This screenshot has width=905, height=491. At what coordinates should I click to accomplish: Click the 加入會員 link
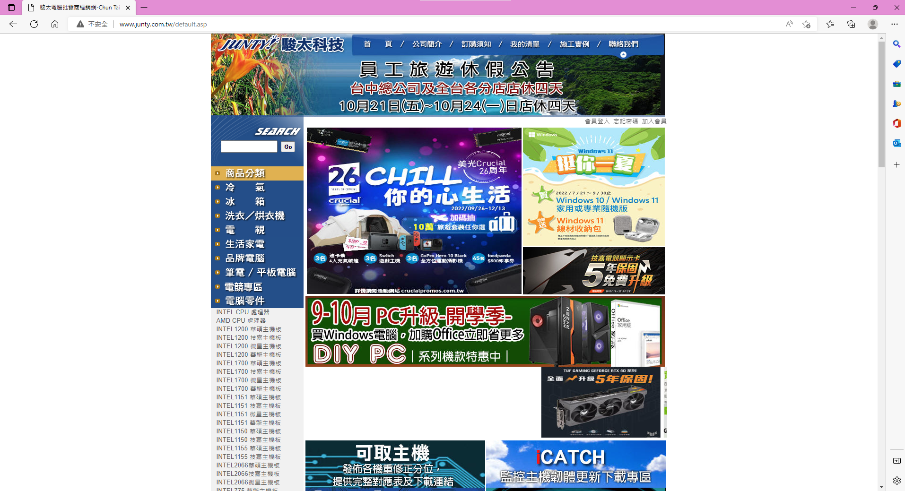pos(654,121)
